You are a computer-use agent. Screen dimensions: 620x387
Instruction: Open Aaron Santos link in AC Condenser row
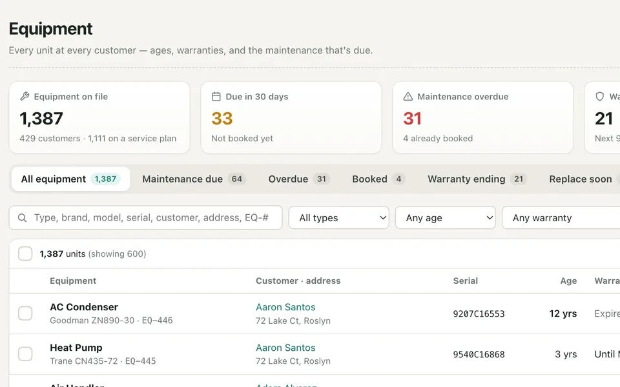click(285, 307)
